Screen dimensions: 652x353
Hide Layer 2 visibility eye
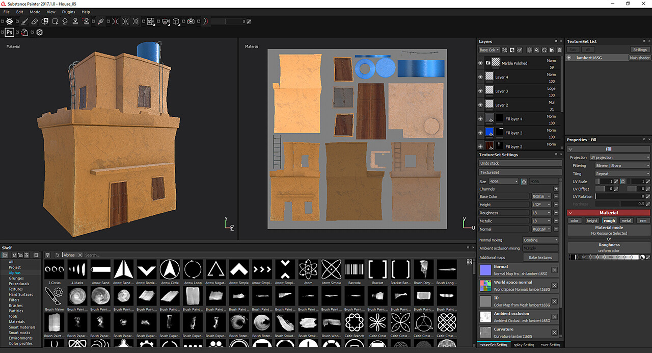coord(480,105)
